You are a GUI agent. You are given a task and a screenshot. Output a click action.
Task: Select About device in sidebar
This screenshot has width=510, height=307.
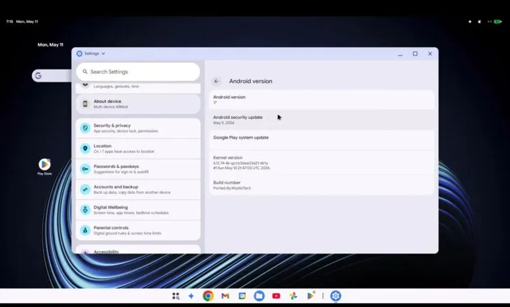[138, 104]
